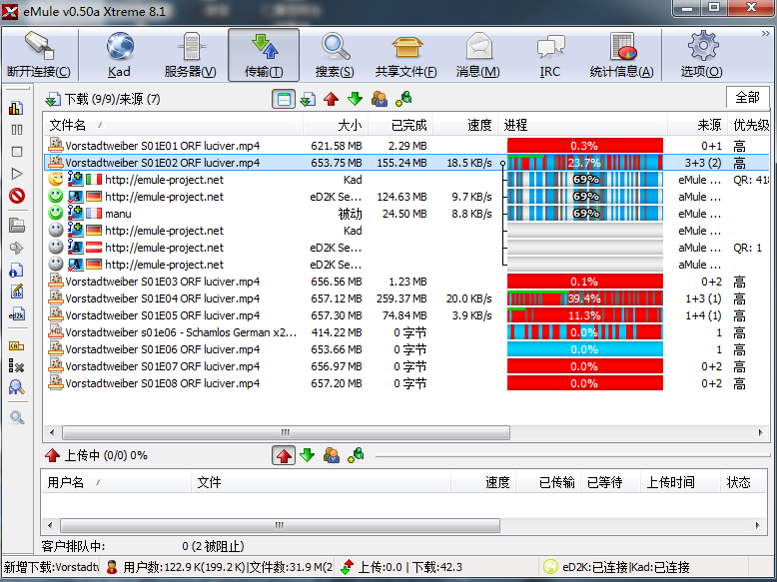
Task: Show queued clients icon in download bar
Action: (x=380, y=99)
